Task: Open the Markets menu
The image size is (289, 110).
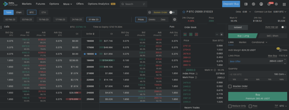Action: pyautogui.click(x=27, y=4)
